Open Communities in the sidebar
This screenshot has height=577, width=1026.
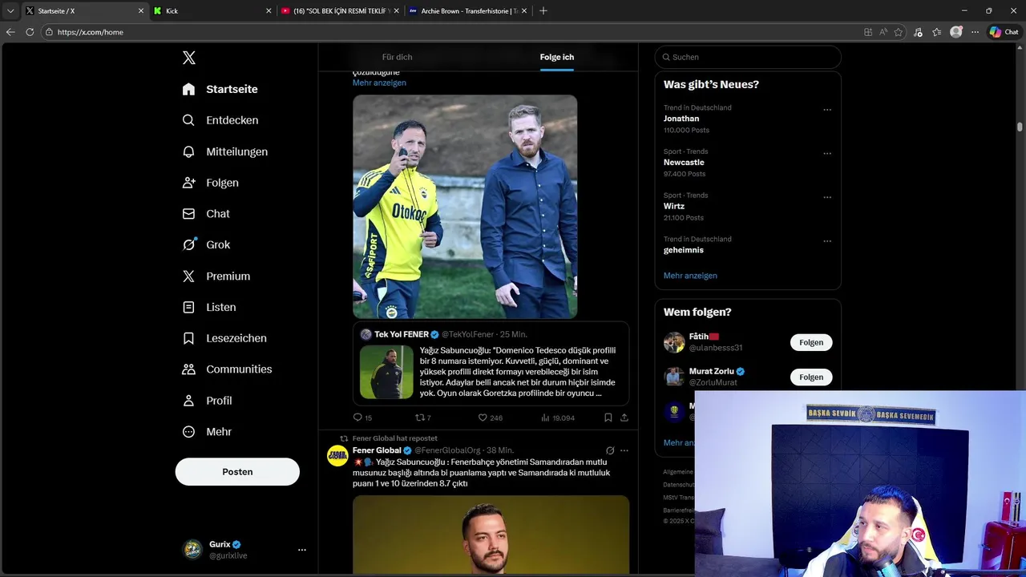[x=227, y=369]
